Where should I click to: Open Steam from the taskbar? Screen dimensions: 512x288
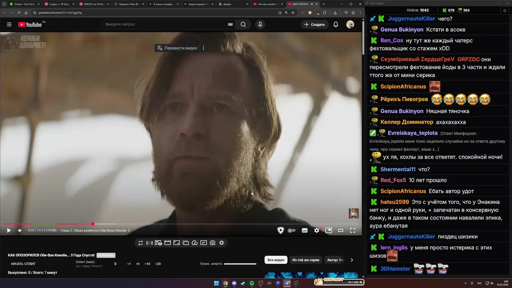(x=243, y=283)
